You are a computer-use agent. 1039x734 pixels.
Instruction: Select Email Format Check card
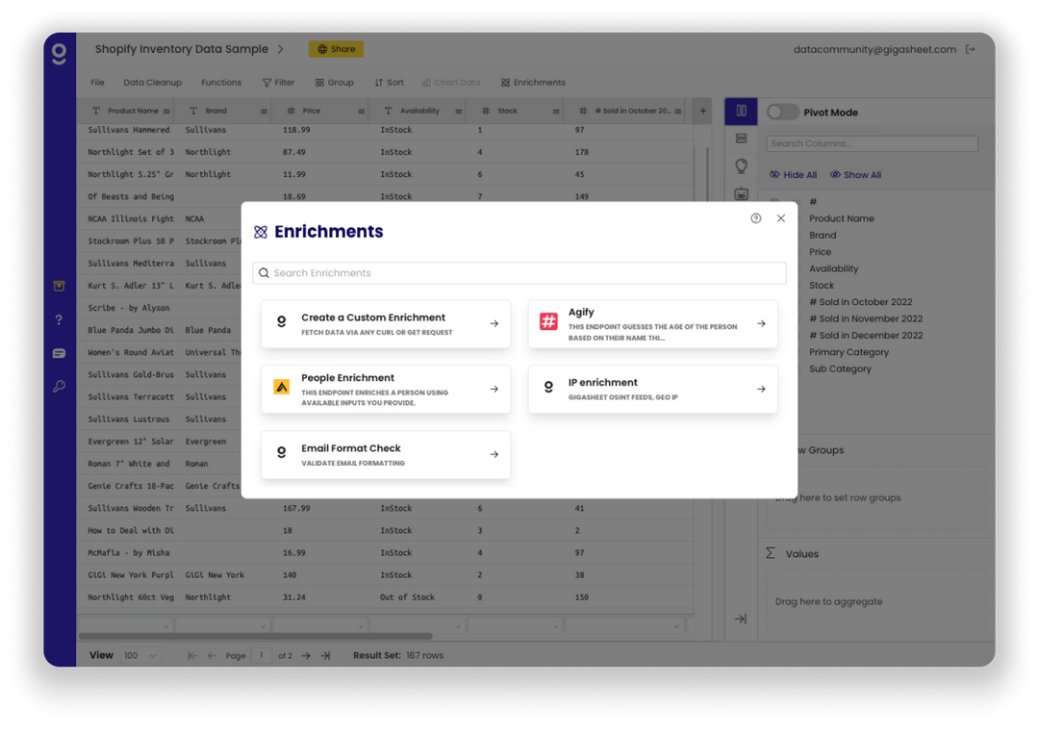[x=386, y=454]
